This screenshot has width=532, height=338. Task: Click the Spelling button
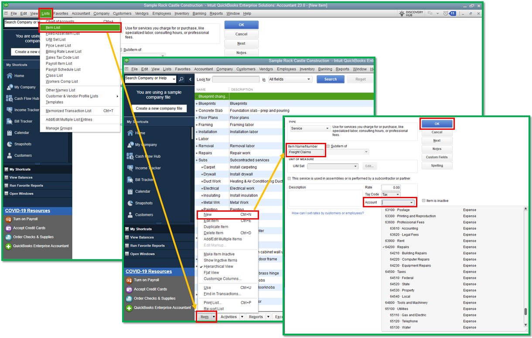click(x=437, y=166)
